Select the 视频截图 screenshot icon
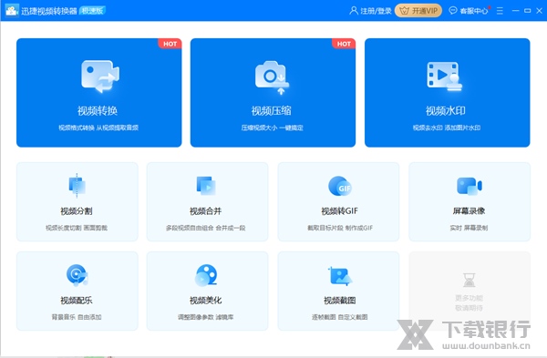 coord(340,276)
